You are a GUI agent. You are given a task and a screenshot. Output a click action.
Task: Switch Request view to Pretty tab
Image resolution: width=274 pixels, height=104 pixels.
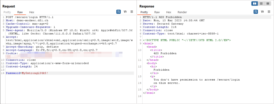coord(7,12)
